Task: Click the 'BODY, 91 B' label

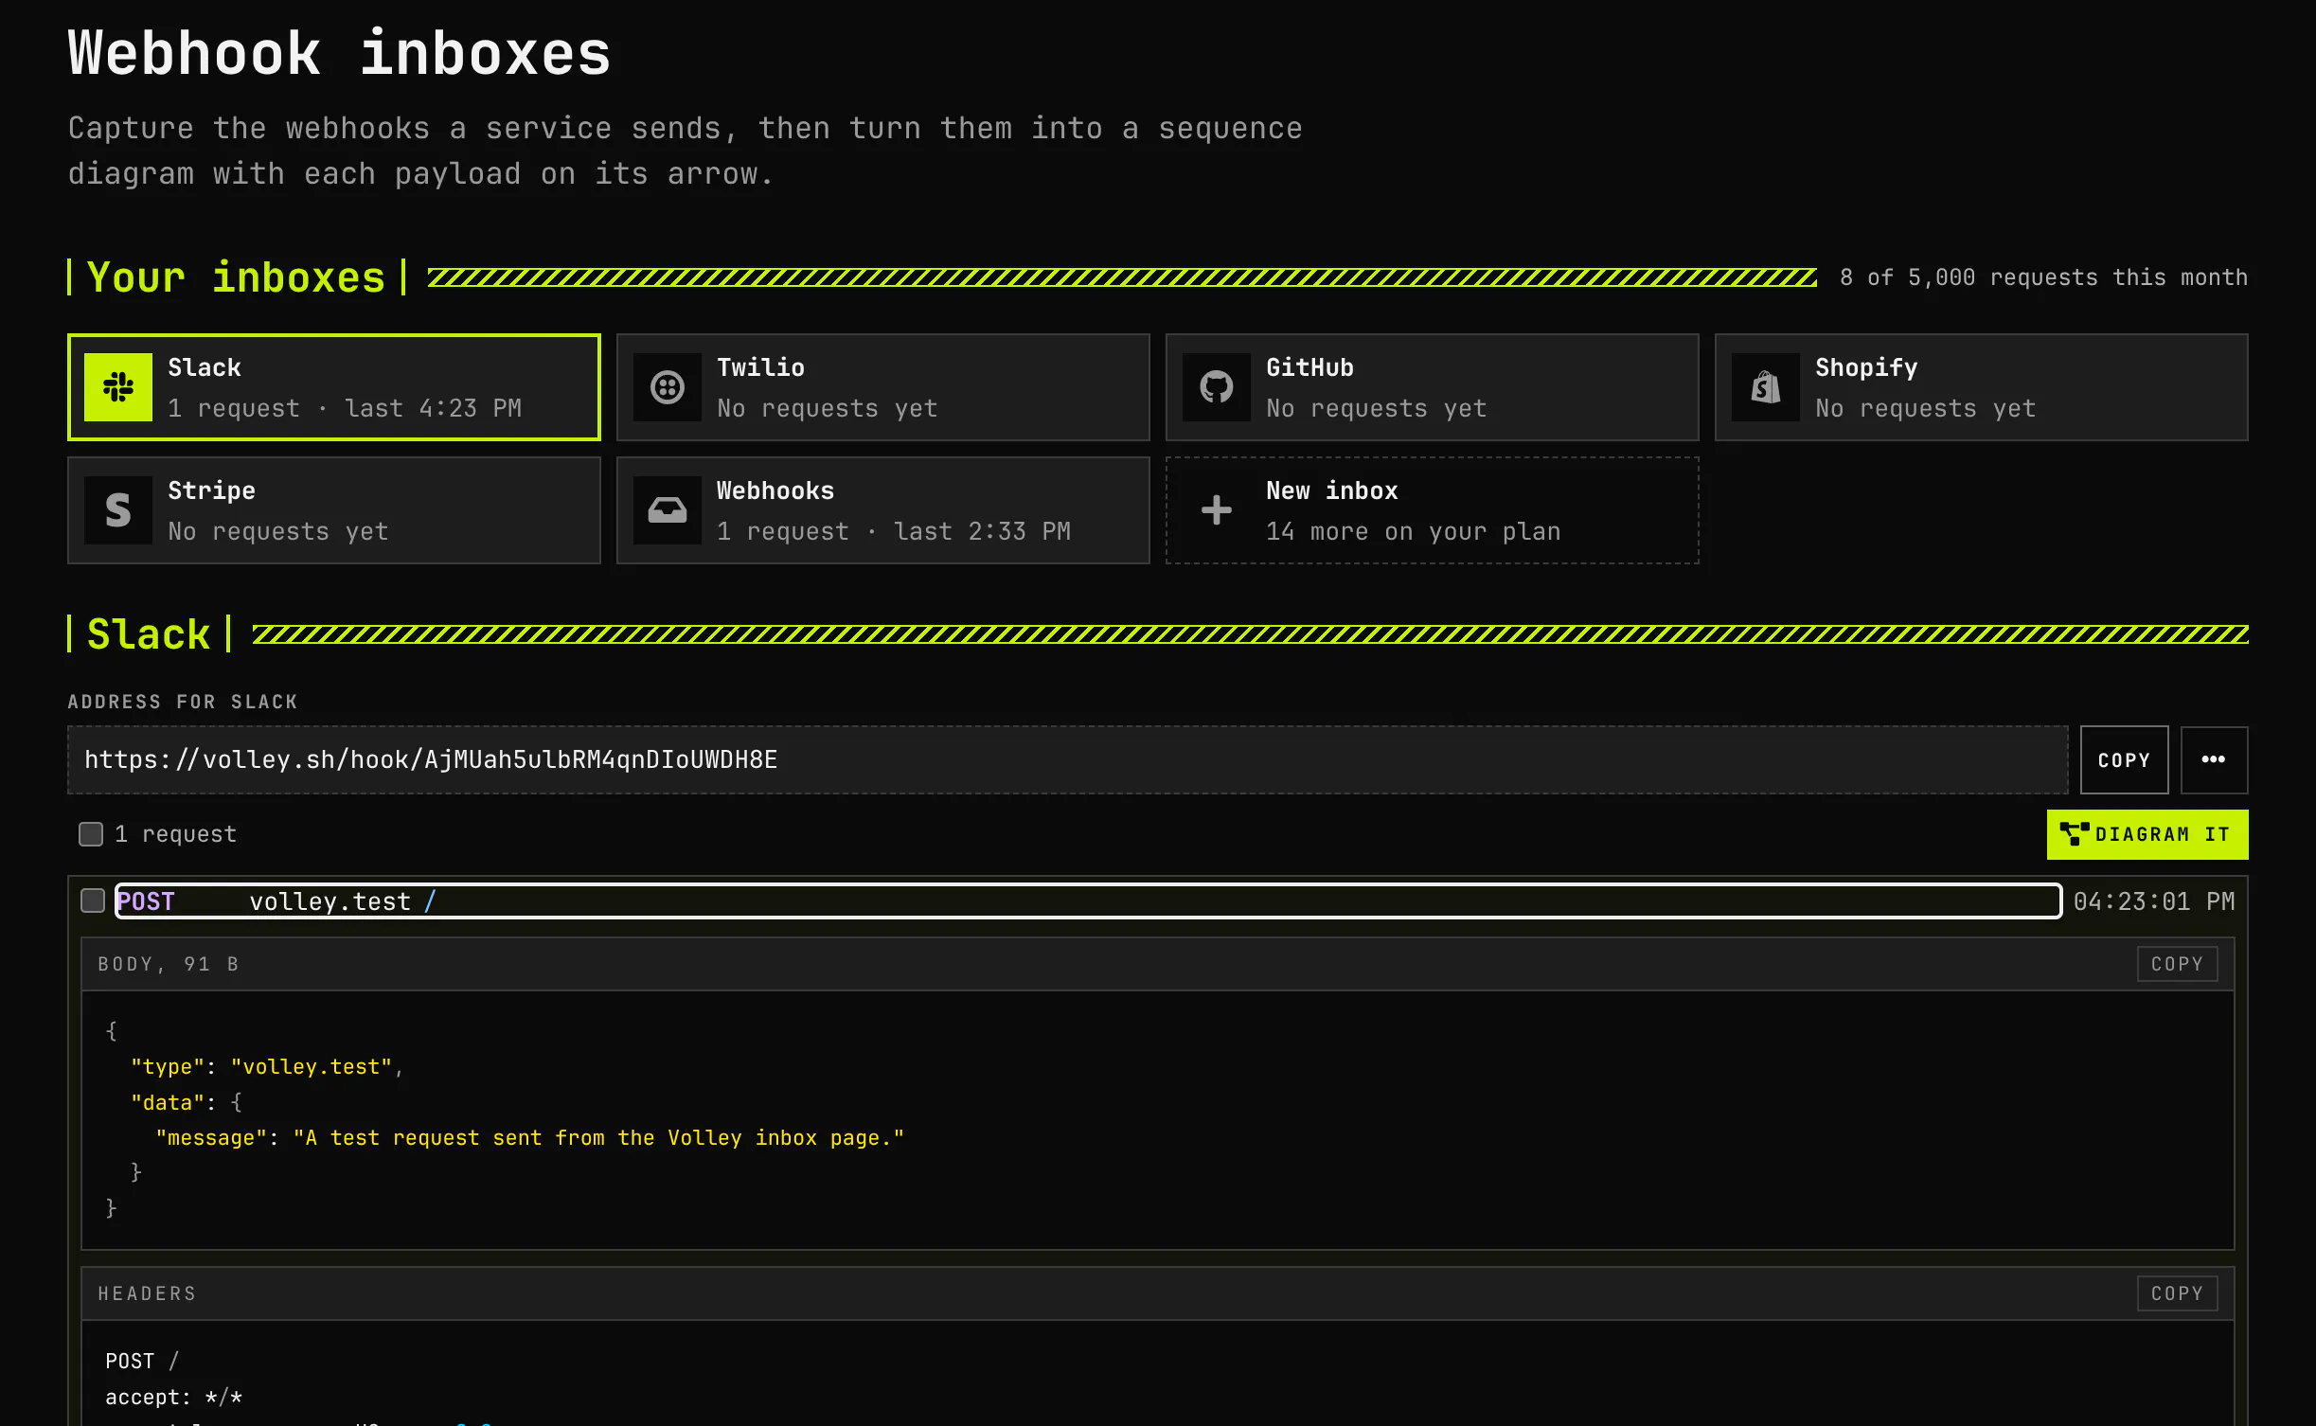Action: (x=169, y=964)
